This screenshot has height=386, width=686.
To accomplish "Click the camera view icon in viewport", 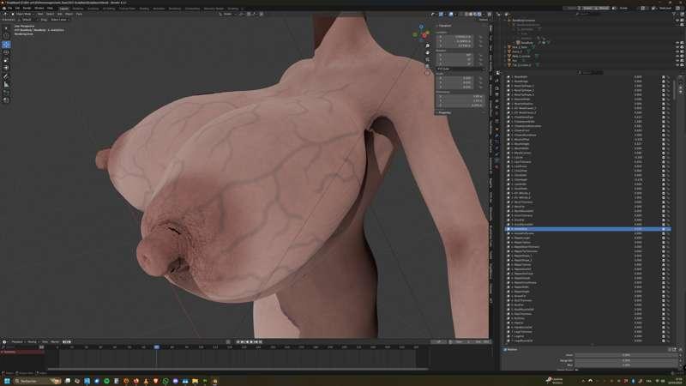I will point(427,59).
